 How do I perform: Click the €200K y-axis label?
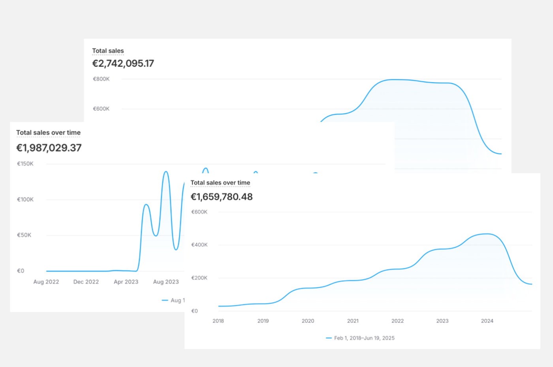199,278
